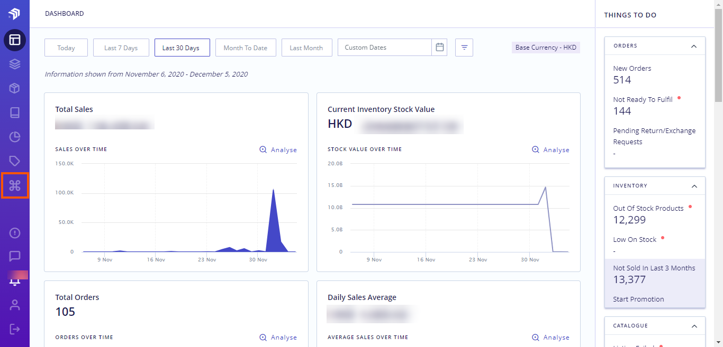Click the 'Information shown from November 6' text
This screenshot has height=347, width=723.
click(x=147, y=74)
